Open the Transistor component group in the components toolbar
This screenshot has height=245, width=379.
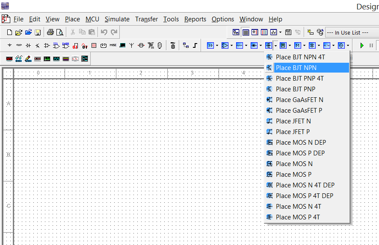[38, 45]
